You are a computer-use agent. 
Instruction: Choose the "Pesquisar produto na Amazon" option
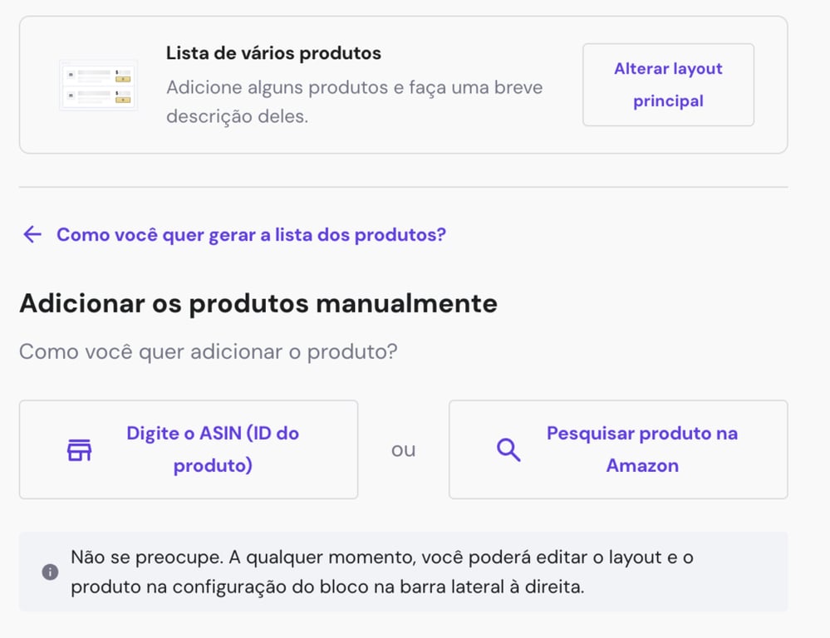click(x=618, y=449)
